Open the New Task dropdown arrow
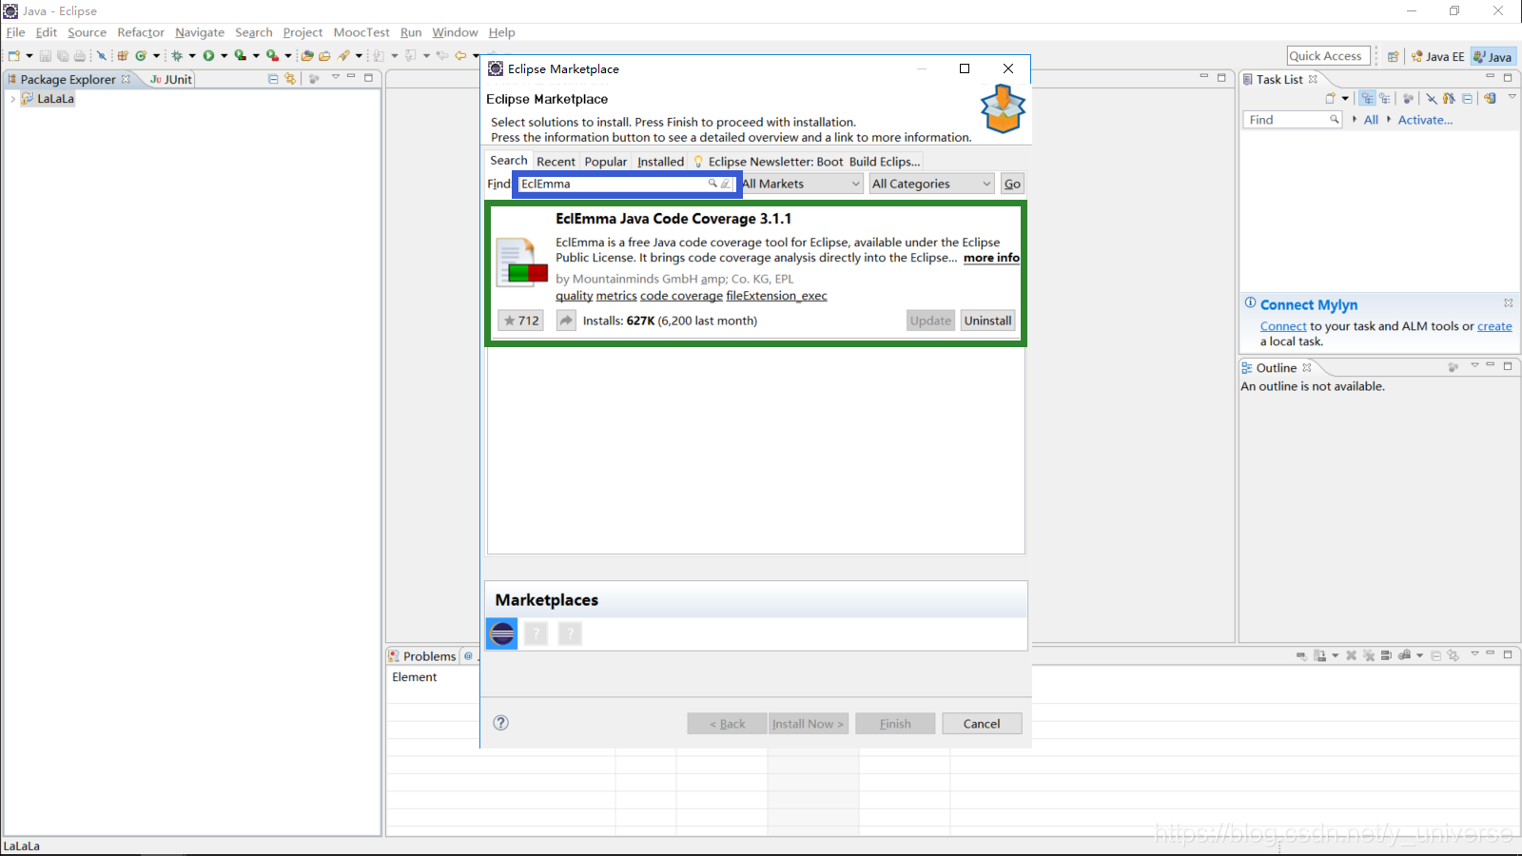The height and width of the screenshot is (856, 1522). [x=1345, y=98]
